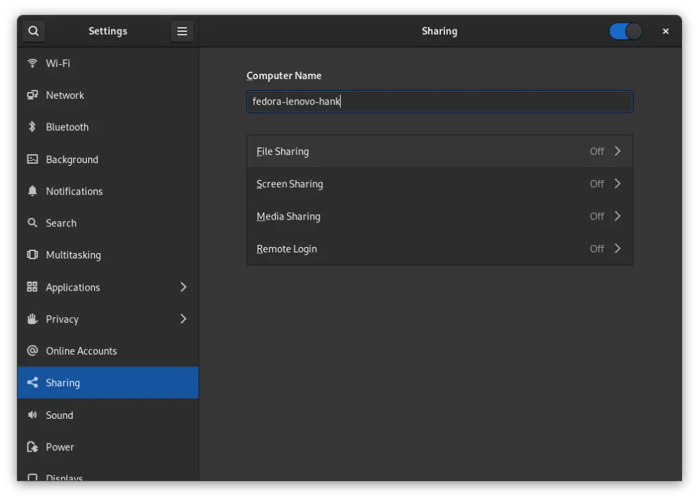
Task: Click the Power icon in sidebar
Action: 32,447
